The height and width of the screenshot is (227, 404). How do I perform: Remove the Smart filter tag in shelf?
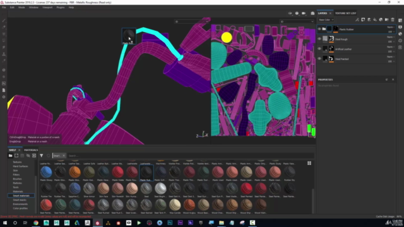64,156
